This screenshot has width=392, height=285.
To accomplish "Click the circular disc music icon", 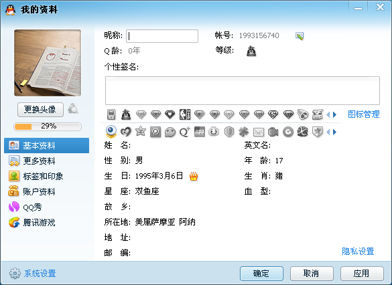I will [x=288, y=132].
